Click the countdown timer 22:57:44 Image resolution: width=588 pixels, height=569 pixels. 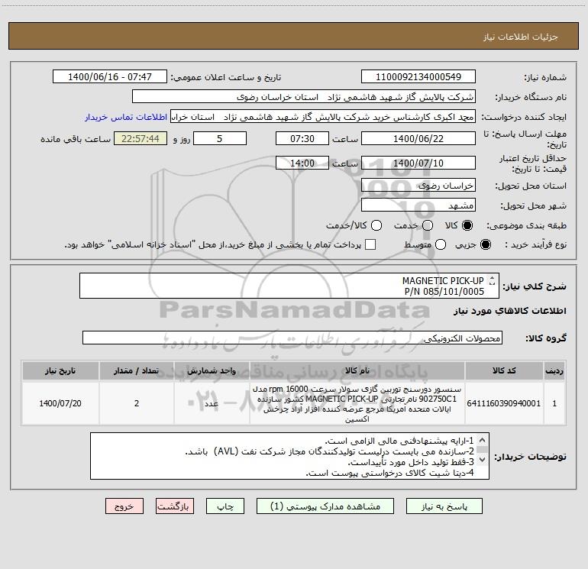141,138
